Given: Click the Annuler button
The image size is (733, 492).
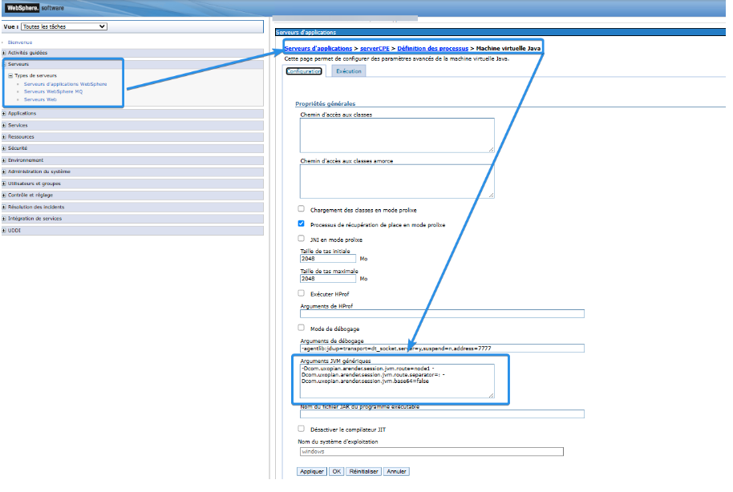Looking at the screenshot, I should (x=396, y=471).
